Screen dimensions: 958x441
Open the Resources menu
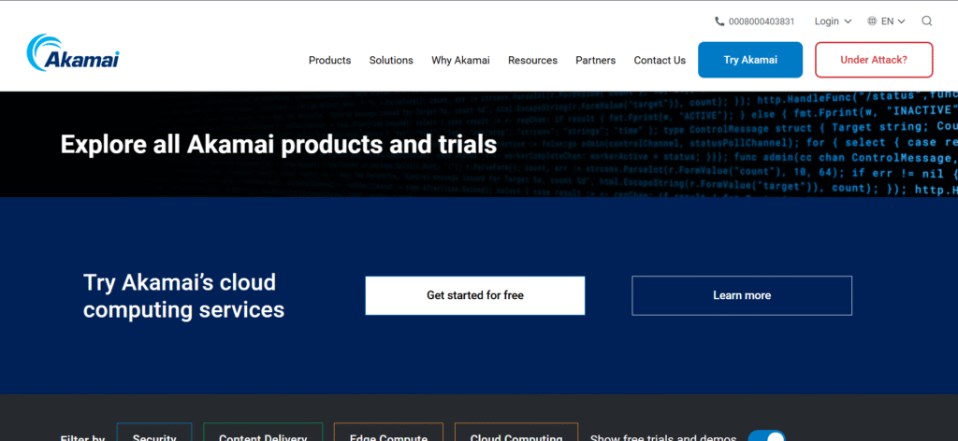click(532, 61)
